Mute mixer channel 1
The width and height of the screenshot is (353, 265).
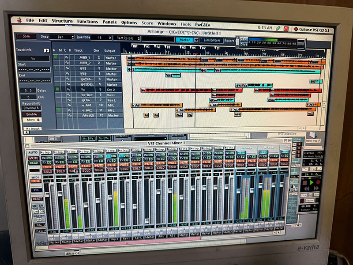(47, 167)
